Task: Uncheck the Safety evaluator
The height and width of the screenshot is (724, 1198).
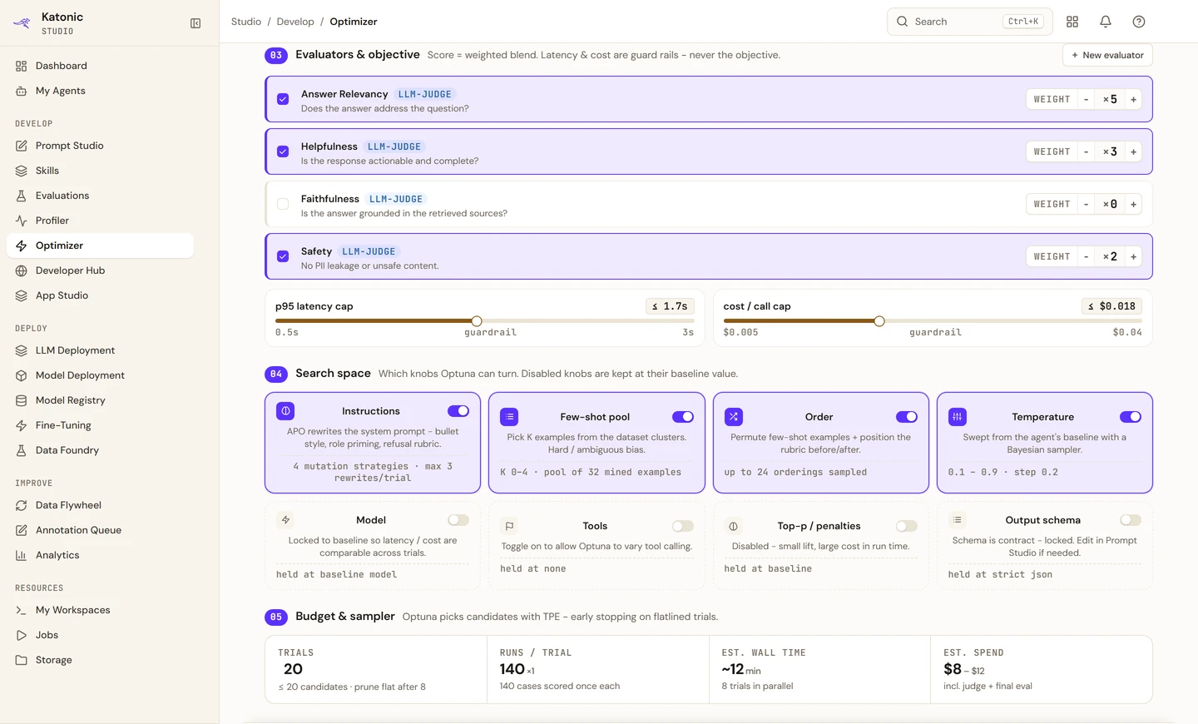Action: tap(283, 256)
